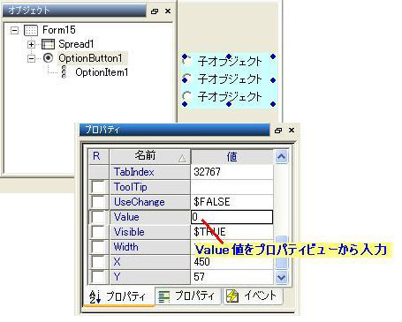Screen dimensions: 402x322
Task: Click the sort triangle in 名前 header
Action: [183, 159]
